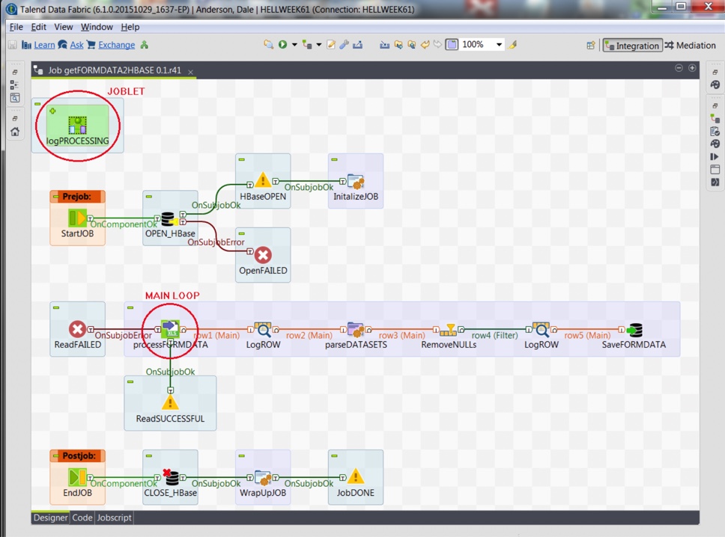The image size is (725, 537).
Task: Open the Help menu
Action: pos(130,27)
